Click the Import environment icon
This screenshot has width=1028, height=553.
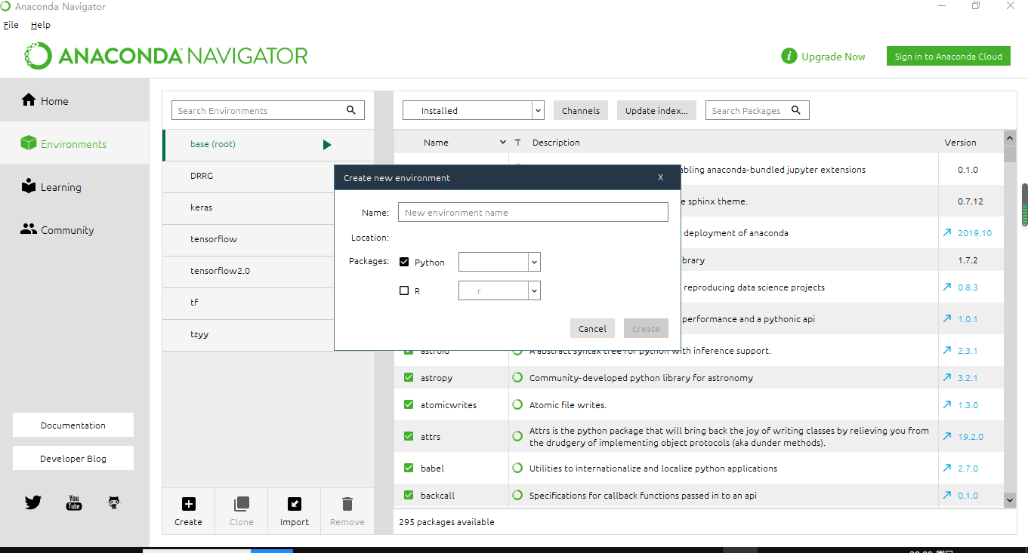(x=295, y=504)
